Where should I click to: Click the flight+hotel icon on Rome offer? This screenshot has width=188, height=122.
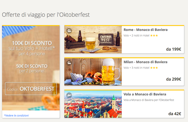tap(69, 31)
